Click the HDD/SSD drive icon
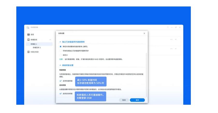 [x=28, y=52]
